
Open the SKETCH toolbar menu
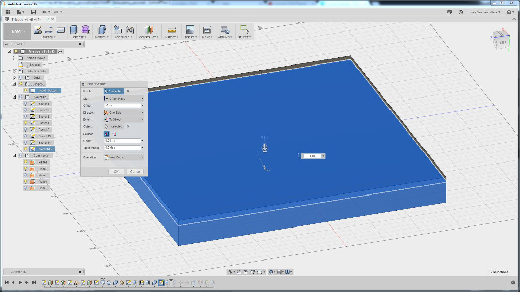(x=49, y=37)
